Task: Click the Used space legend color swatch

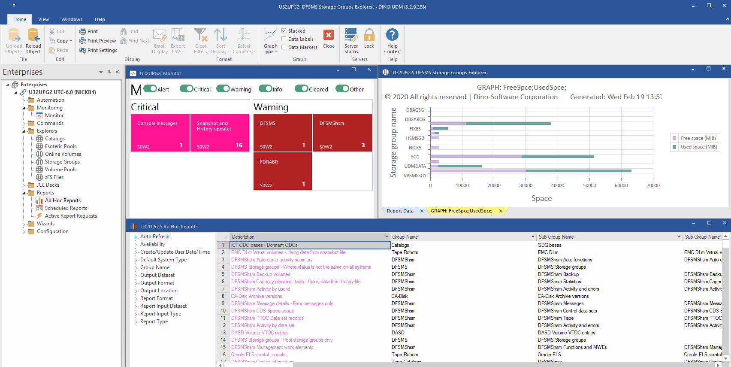Action: point(674,147)
